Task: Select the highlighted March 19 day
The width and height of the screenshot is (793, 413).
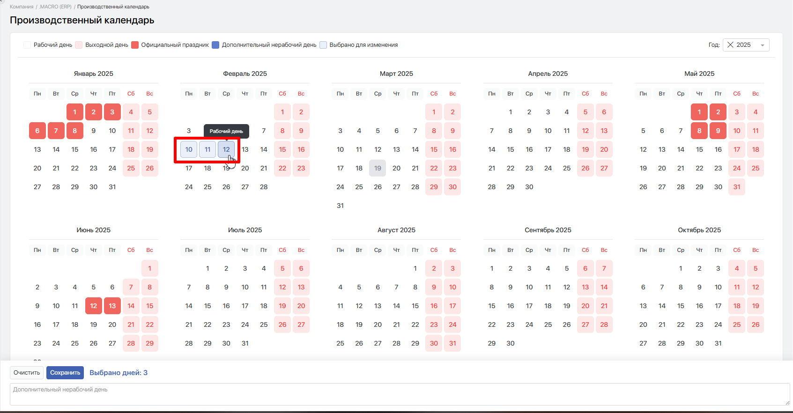Action: click(378, 168)
